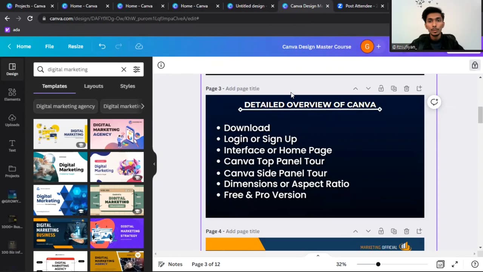The width and height of the screenshot is (483, 272).
Task: Switch to Post Attendee browser tab
Action: [x=361, y=6]
